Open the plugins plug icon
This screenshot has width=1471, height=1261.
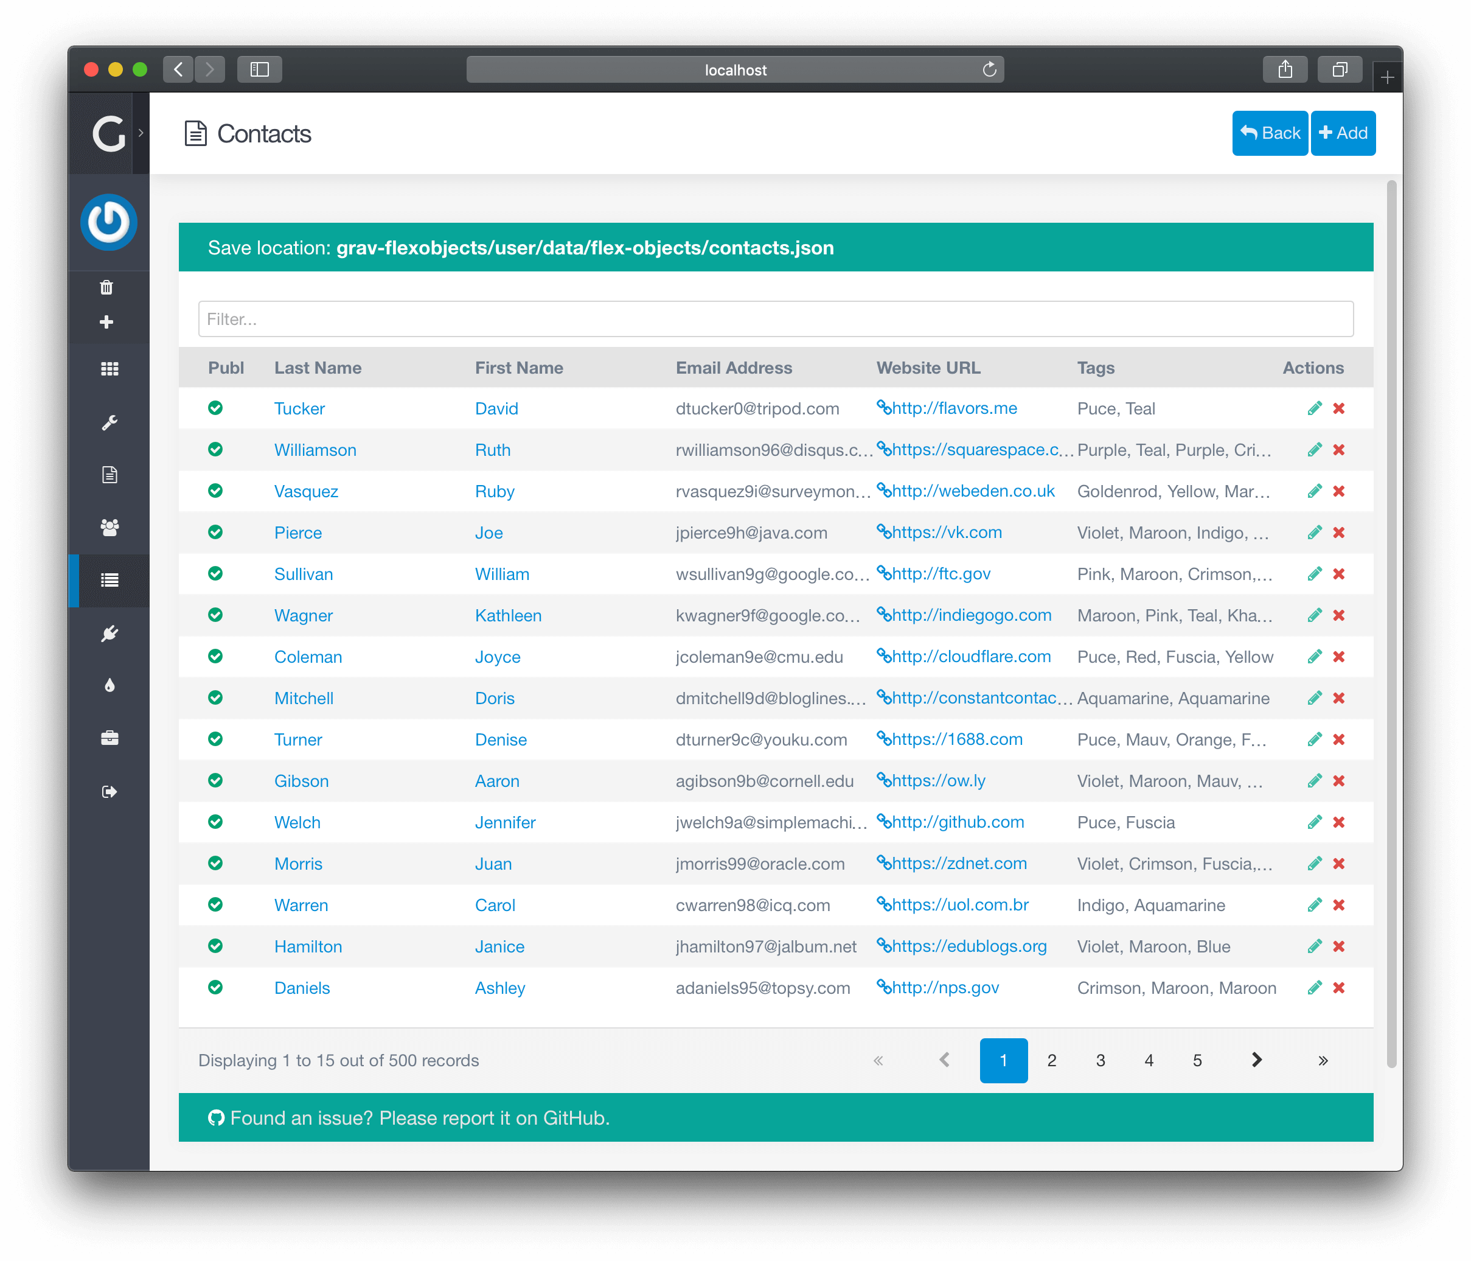(110, 634)
